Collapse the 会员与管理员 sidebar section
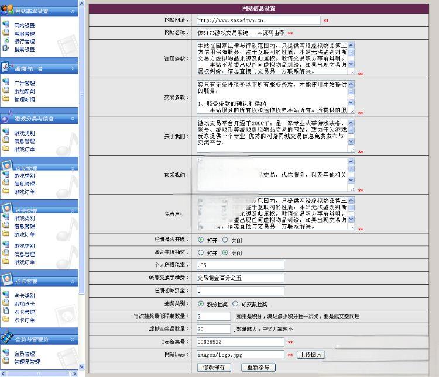 point(73,338)
